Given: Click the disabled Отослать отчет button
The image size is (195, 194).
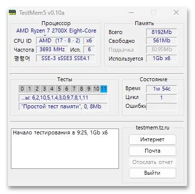Looking at the screenshot, I should pos(153,162).
